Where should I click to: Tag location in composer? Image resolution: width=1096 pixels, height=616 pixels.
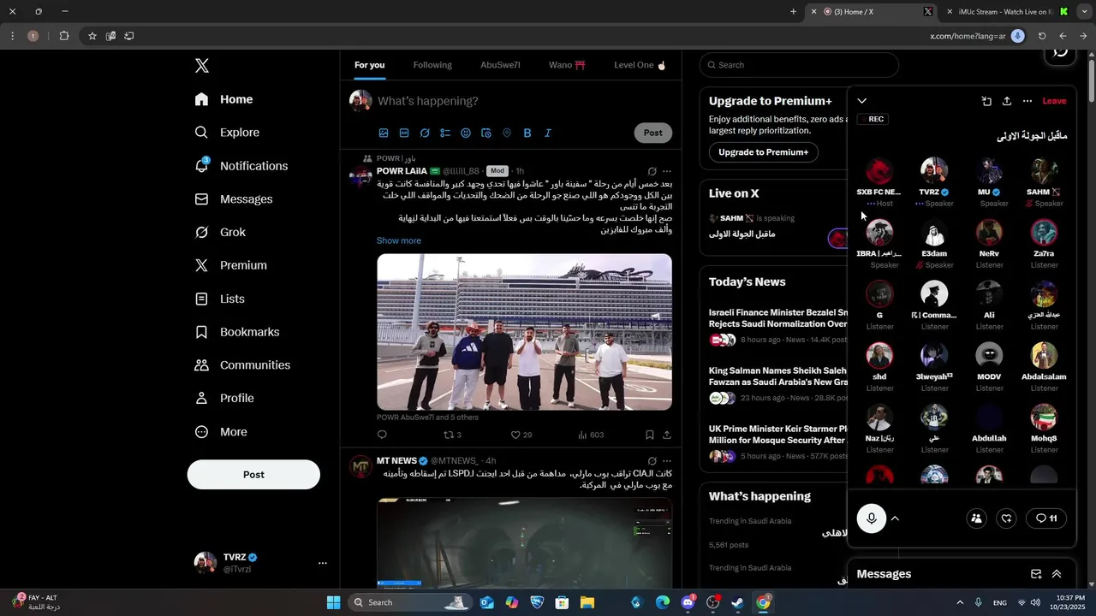point(507,133)
